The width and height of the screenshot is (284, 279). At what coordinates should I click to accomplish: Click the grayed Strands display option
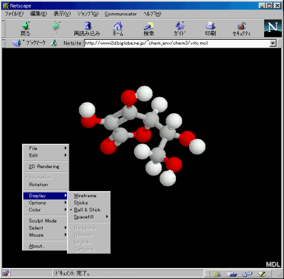pyautogui.click(x=89, y=242)
